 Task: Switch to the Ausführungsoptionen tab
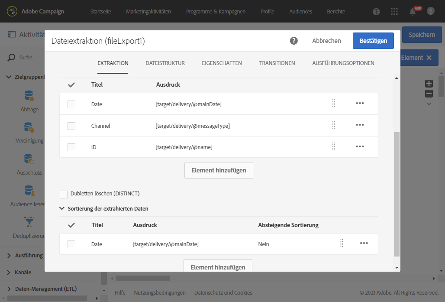point(343,63)
